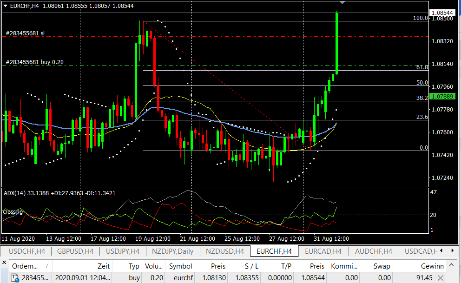Open the NZDJPY,Daily chart tab
The image size is (461, 283).
pyautogui.click(x=172, y=251)
